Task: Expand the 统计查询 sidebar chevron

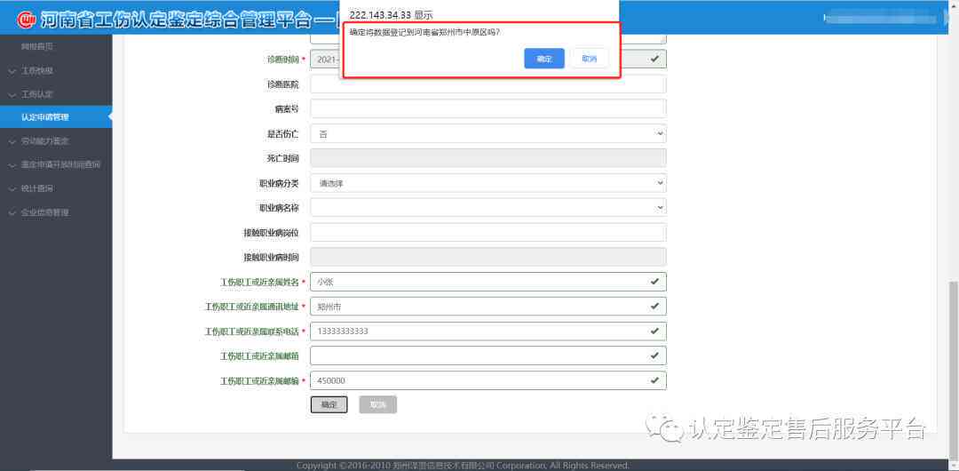Action: [12, 188]
